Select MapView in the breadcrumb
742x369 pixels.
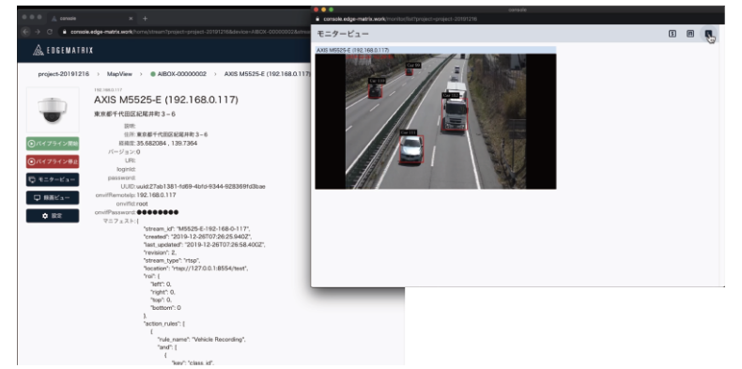point(119,74)
